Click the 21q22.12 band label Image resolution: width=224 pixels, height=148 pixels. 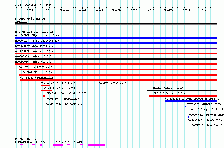[x=21, y=22]
